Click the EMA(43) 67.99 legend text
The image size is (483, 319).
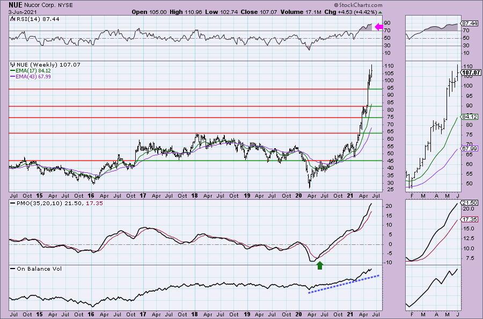pos(33,76)
